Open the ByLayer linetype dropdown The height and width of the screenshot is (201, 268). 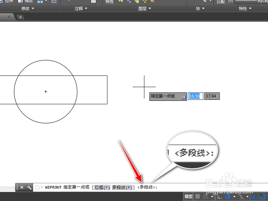(251, 1)
